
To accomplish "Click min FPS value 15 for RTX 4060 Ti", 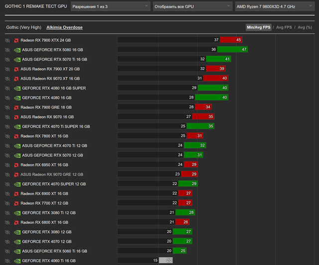I will 155,261.
